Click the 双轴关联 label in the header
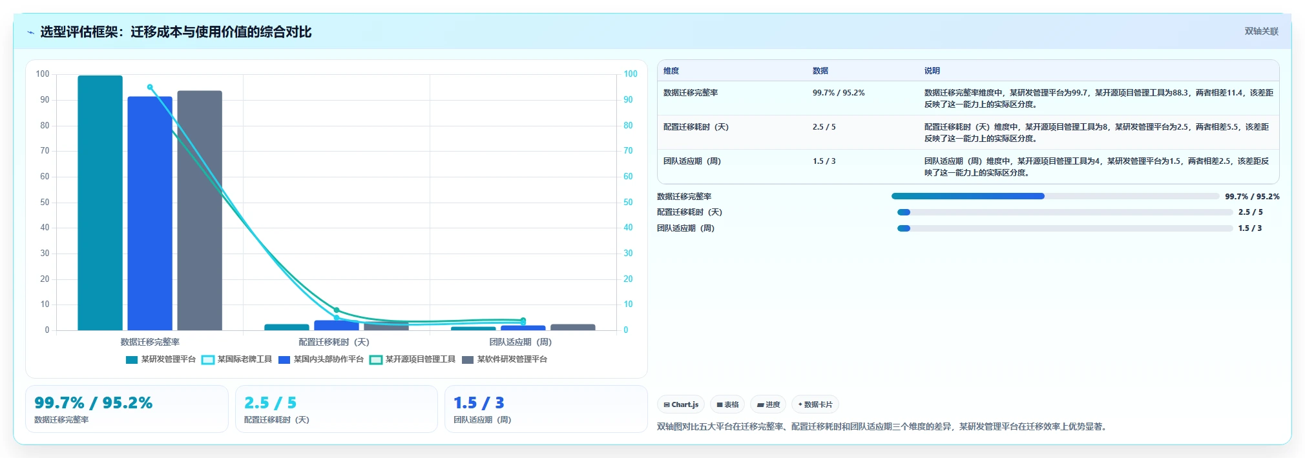The height and width of the screenshot is (458, 1305). [1261, 31]
